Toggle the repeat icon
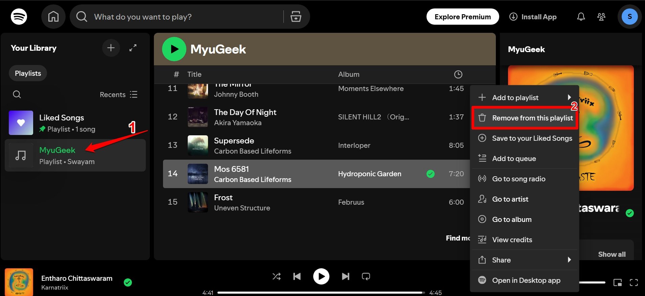645x296 pixels. tap(366, 276)
